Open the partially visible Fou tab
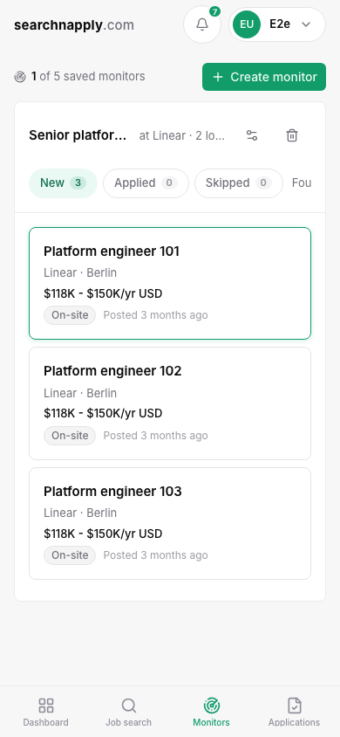The height and width of the screenshot is (737, 340). click(302, 183)
